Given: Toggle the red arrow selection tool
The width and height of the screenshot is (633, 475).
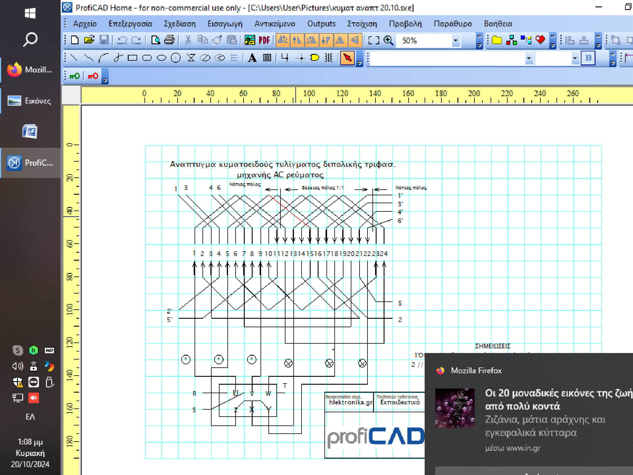Looking at the screenshot, I should pyautogui.click(x=347, y=58).
